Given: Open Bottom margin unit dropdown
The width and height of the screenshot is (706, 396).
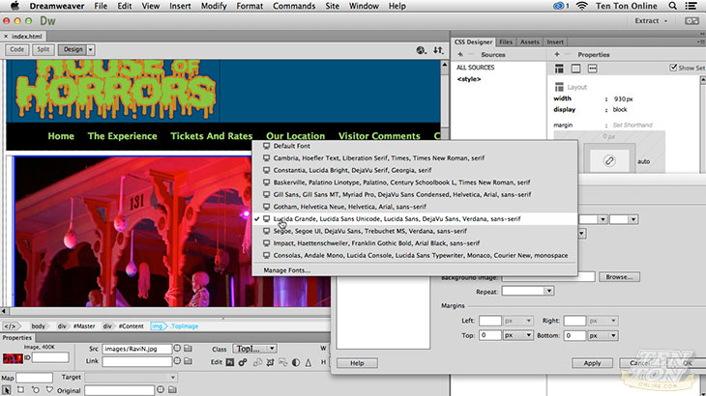Looking at the screenshot, I should coord(603,335).
